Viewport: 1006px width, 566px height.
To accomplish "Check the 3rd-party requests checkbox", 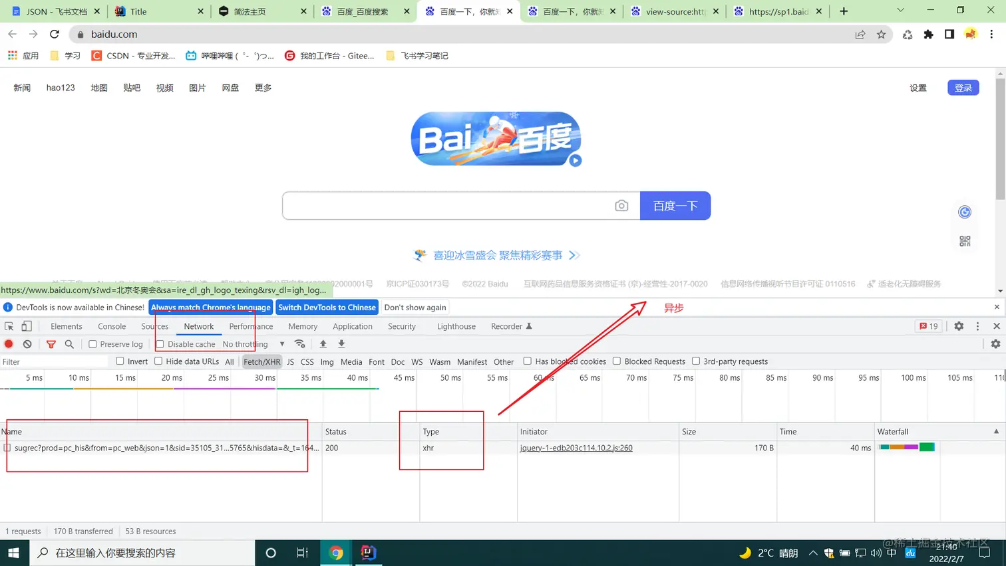I will click(696, 361).
